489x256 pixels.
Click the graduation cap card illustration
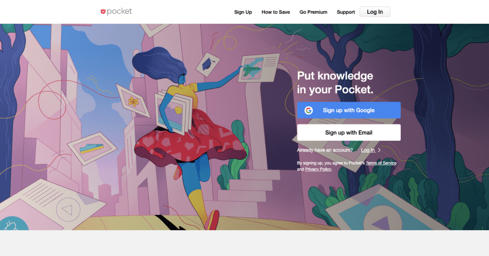pyautogui.click(x=207, y=64)
